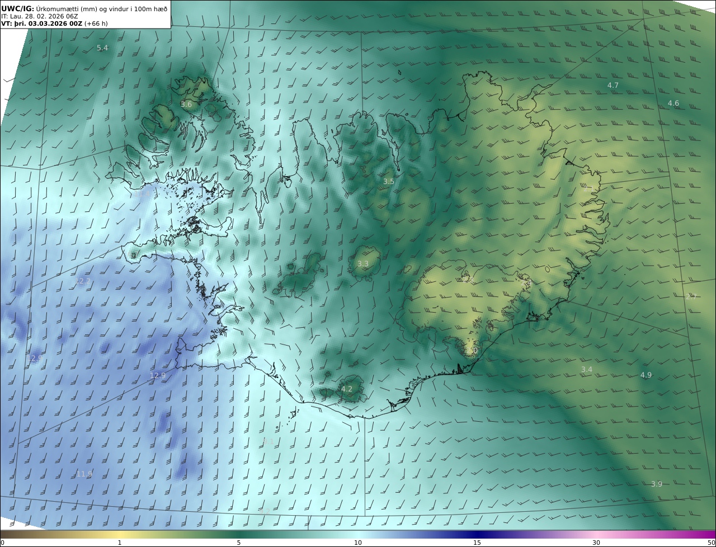Select the 11.9 value on the map
Viewport: 716px width, 547px height.
click(84, 474)
